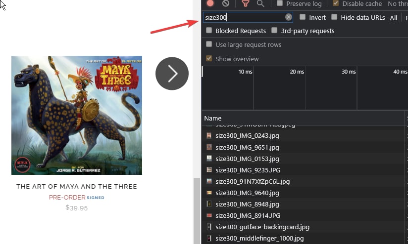408x244 pixels.
Task: Open network search magnifier
Action: point(260,3)
